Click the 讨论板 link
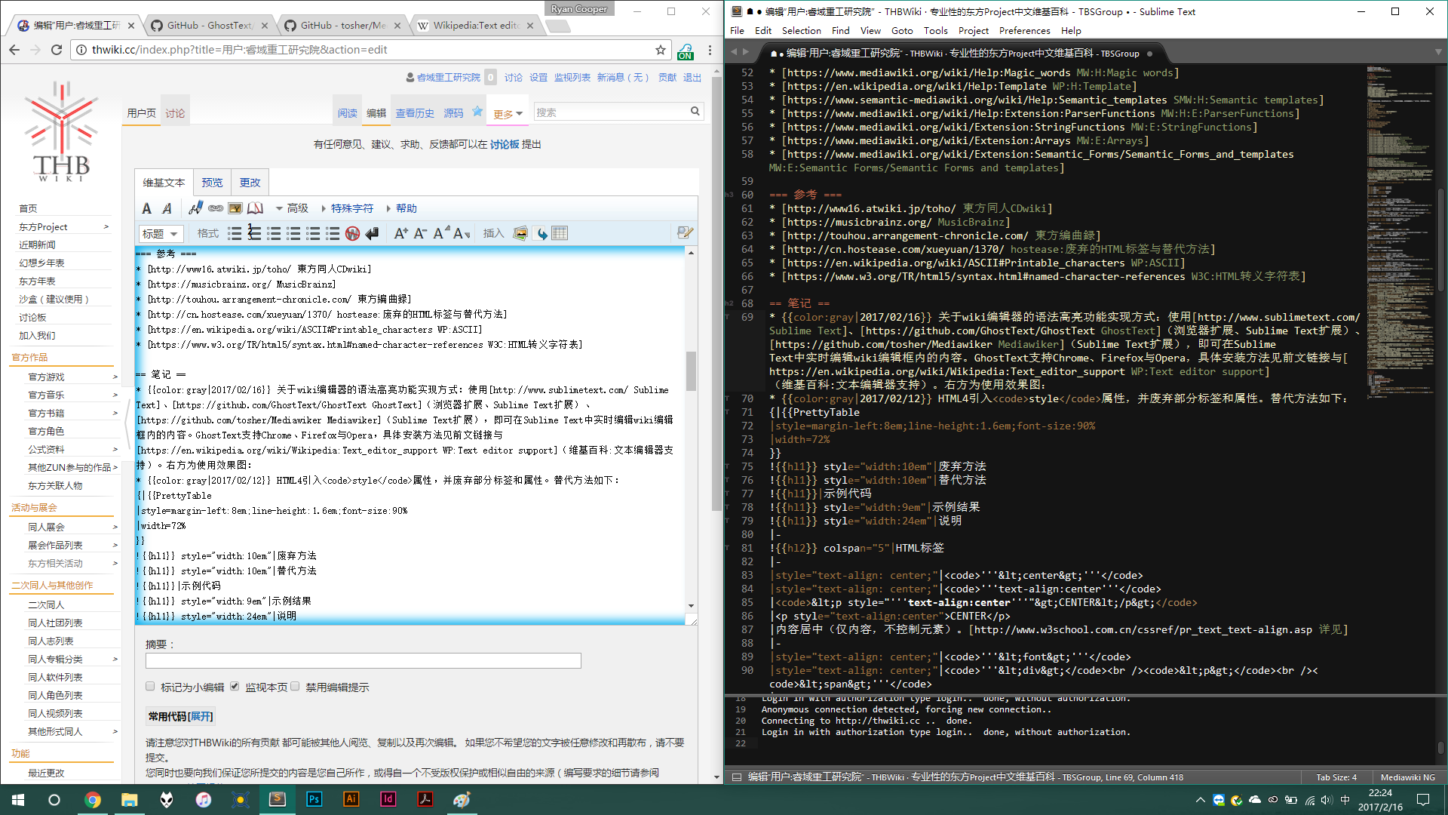The image size is (1448, 815). (505, 144)
